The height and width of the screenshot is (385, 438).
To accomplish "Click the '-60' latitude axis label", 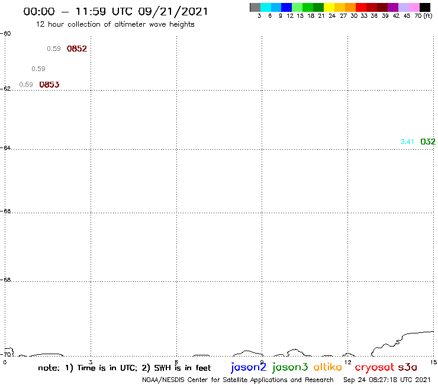I will point(6,34).
